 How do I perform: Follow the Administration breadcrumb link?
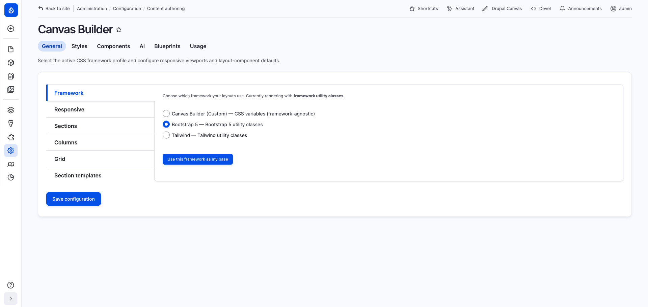(x=92, y=9)
